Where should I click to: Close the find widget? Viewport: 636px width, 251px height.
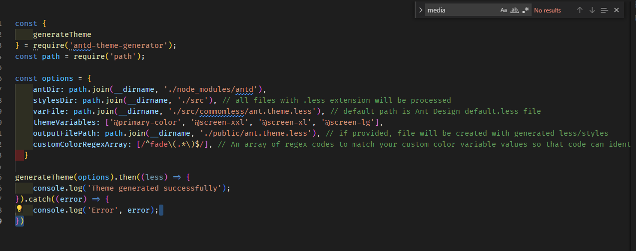tap(617, 10)
